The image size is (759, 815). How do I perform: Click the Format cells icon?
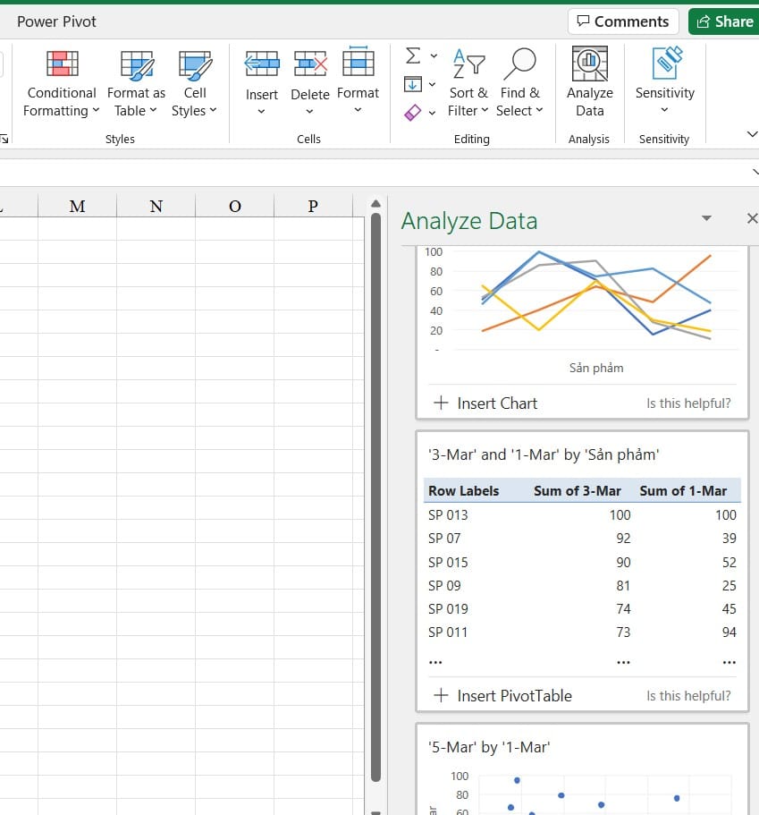(x=358, y=64)
